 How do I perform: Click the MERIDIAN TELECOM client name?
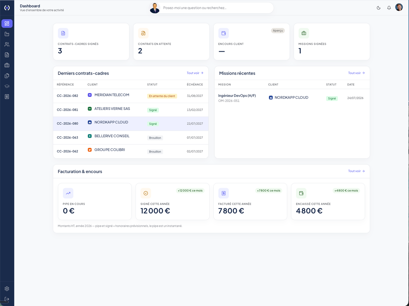click(112, 95)
